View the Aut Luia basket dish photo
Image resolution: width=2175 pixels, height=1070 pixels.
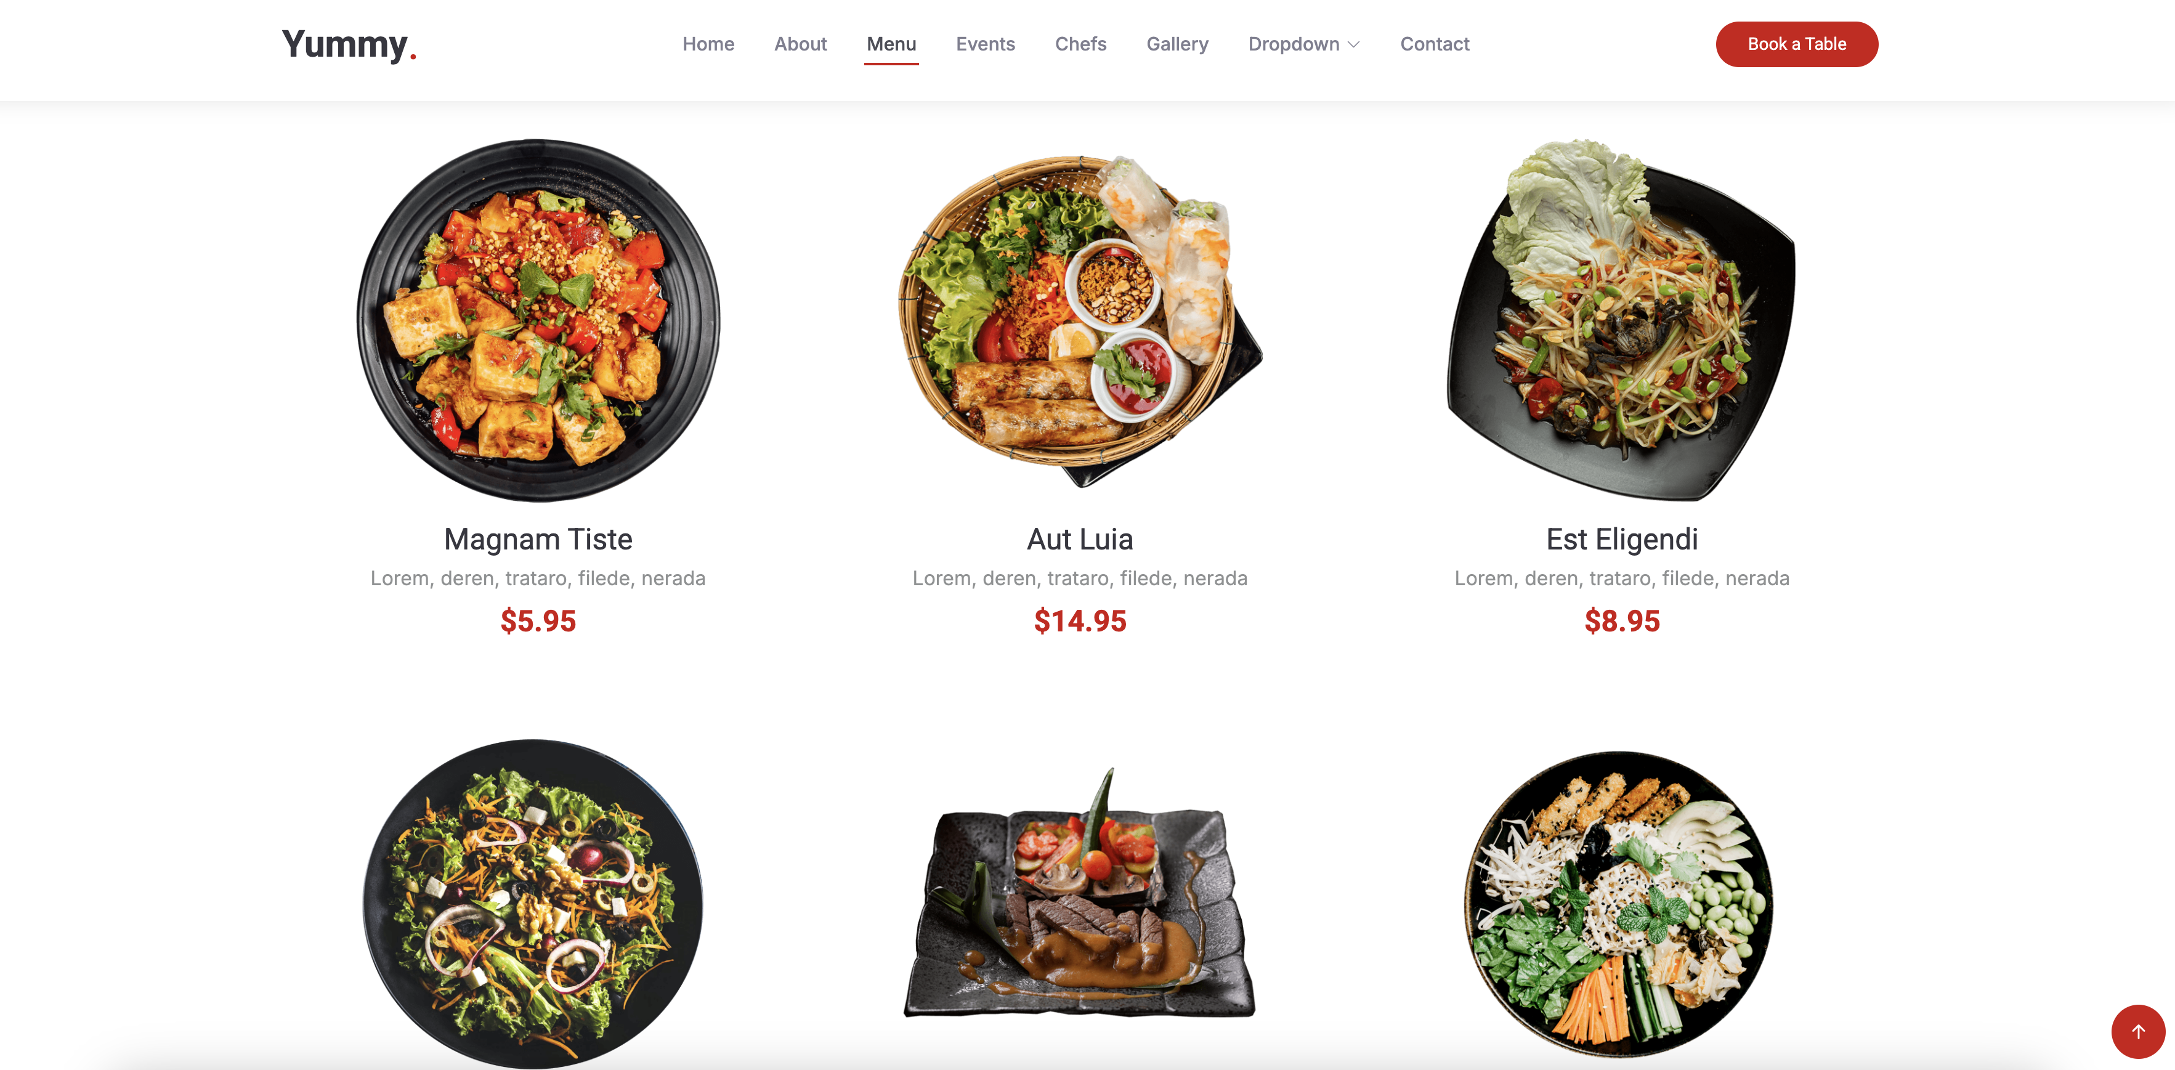(x=1080, y=320)
